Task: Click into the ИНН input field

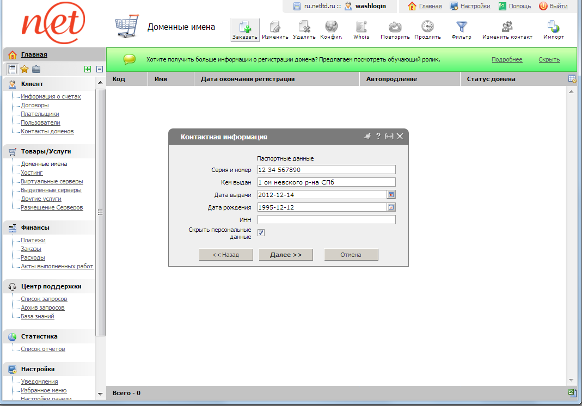Action: point(326,220)
